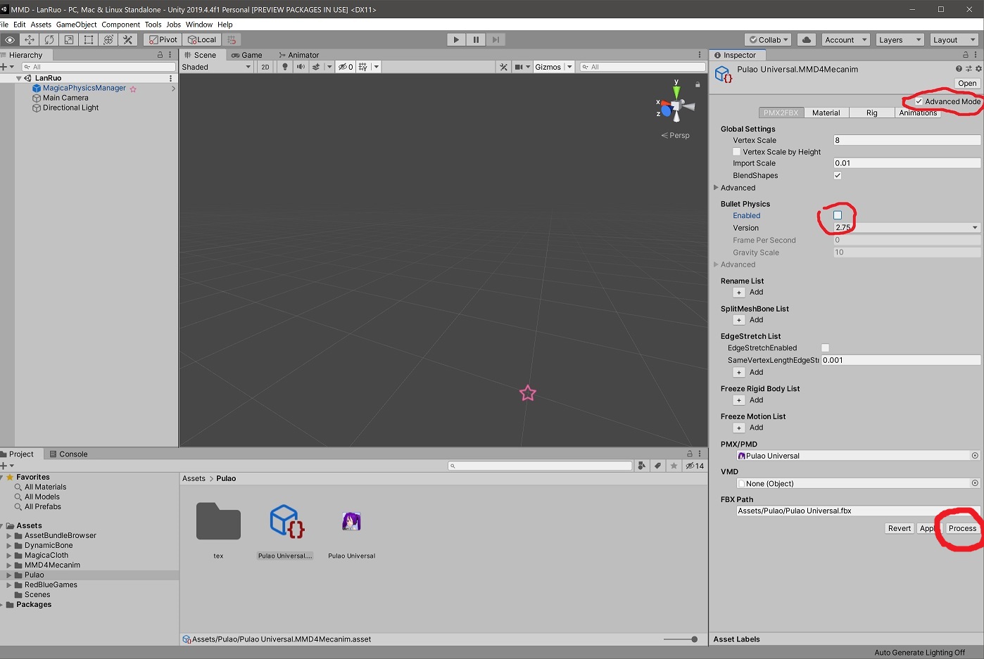Open the Account dropdown
984x659 pixels.
846,40
